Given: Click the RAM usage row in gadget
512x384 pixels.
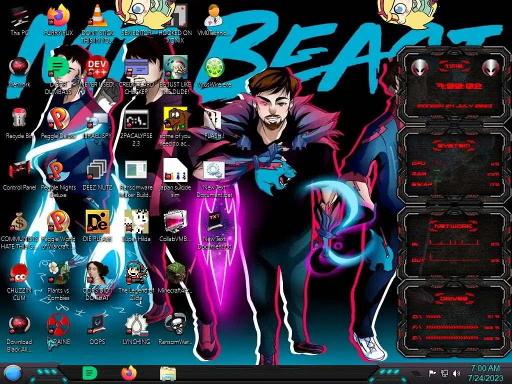Looking at the screenshot, I should pos(456,173).
